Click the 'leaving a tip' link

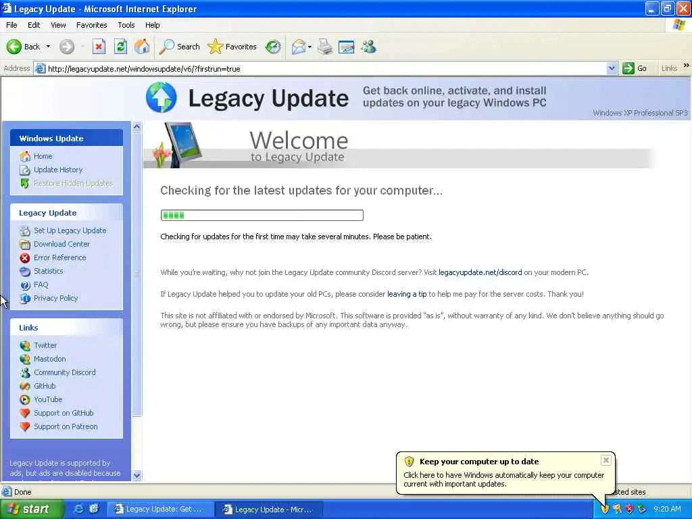tap(407, 294)
